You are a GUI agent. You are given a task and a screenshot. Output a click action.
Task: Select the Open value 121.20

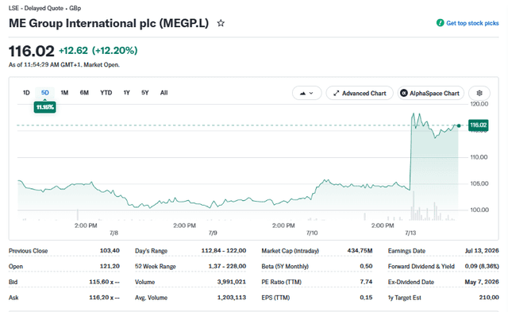[x=110, y=266]
